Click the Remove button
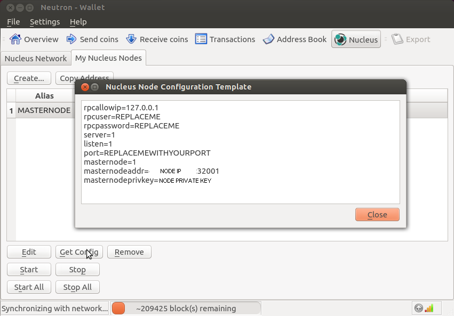 point(129,252)
